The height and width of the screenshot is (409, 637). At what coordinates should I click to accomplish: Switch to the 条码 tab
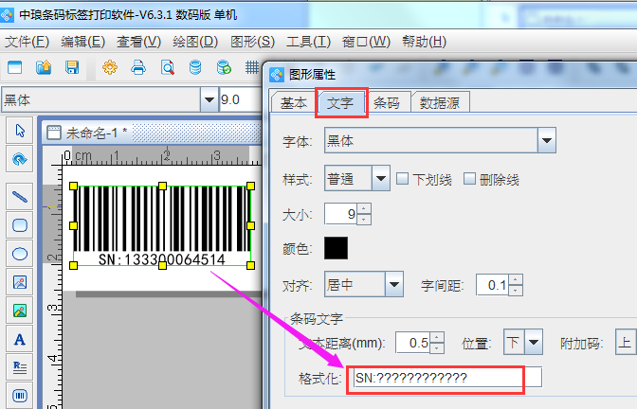click(x=387, y=103)
